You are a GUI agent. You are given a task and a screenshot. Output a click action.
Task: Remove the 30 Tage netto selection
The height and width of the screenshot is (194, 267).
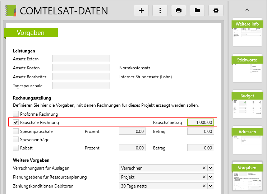pos(204,186)
